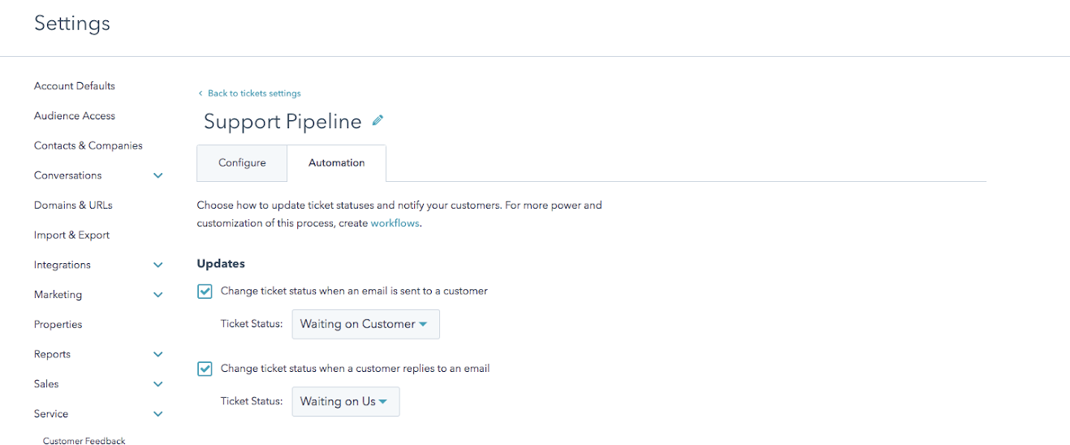
Task: Uncheck status change when customer replies
Action: [205, 369]
